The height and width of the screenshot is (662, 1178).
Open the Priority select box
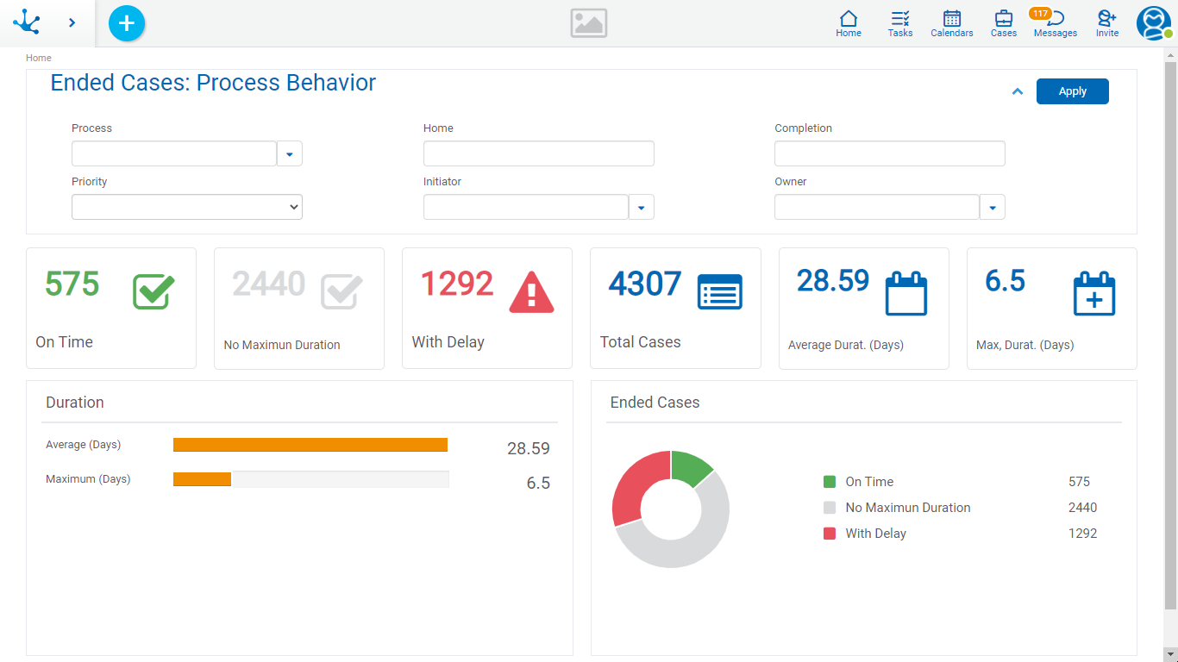coord(187,207)
